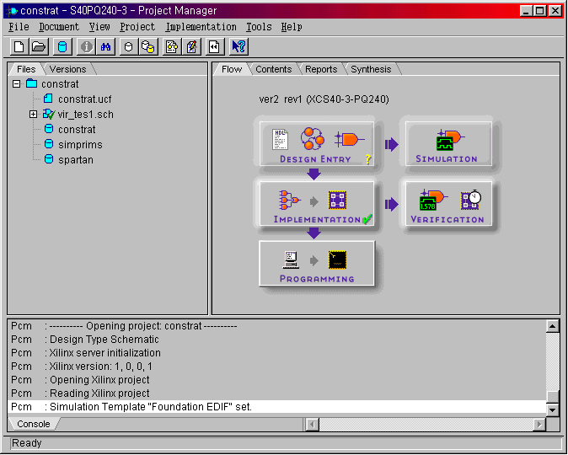Click the document with orange gear toolbar icon
Screen dimensions: 568x455
point(172,46)
